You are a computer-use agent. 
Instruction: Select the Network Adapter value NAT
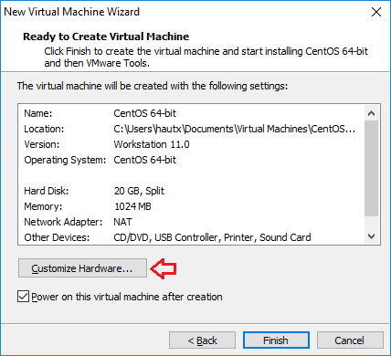click(x=122, y=222)
